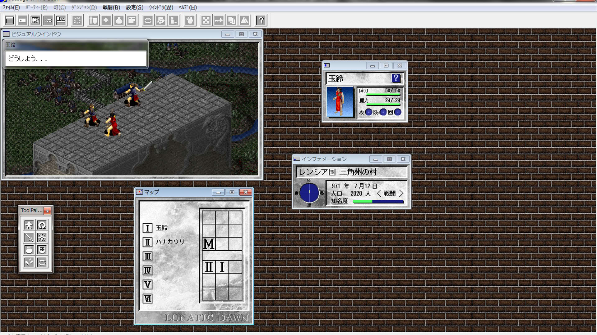Open the 戦闘(B) menu
The width and height of the screenshot is (597, 335).
tap(111, 7)
